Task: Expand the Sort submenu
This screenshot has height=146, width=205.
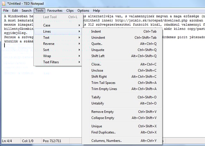Action: [58, 50]
